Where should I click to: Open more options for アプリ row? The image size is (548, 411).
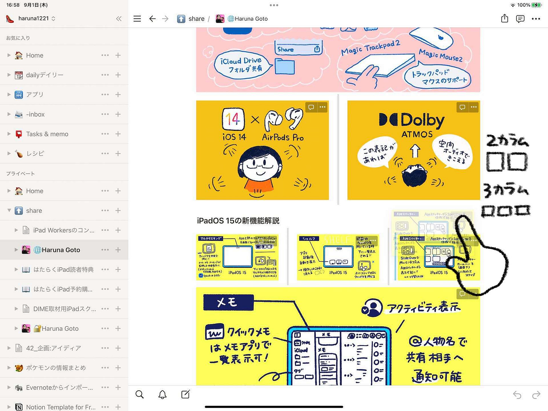(x=105, y=94)
